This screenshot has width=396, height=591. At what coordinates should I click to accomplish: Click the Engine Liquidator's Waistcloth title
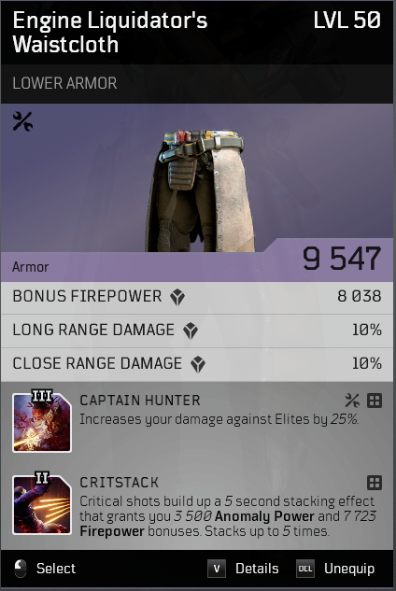pos(110,33)
